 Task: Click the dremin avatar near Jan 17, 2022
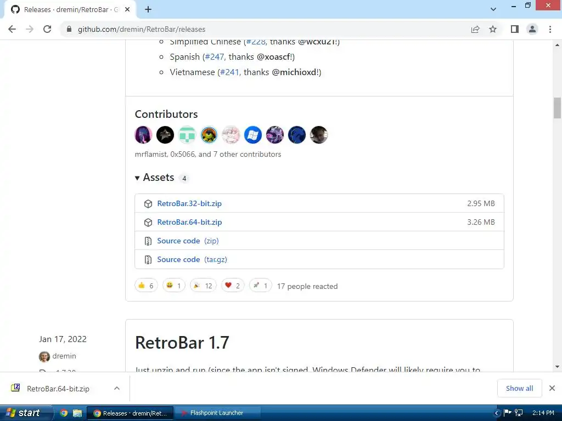pos(44,356)
